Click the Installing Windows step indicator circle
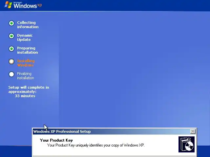This screenshot has height=157, width=210. pyautogui.click(x=11, y=61)
